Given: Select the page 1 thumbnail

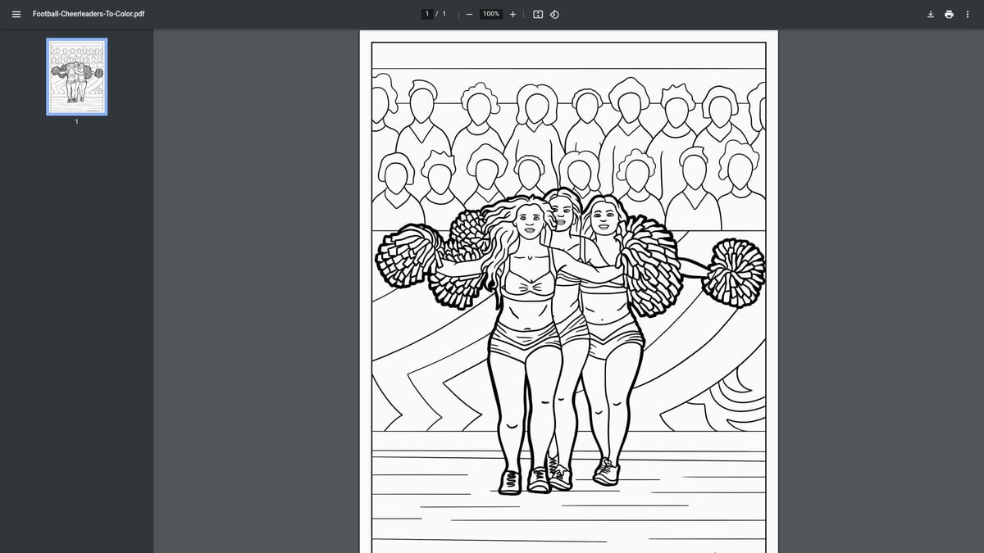Looking at the screenshot, I should pyautogui.click(x=76, y=76).
